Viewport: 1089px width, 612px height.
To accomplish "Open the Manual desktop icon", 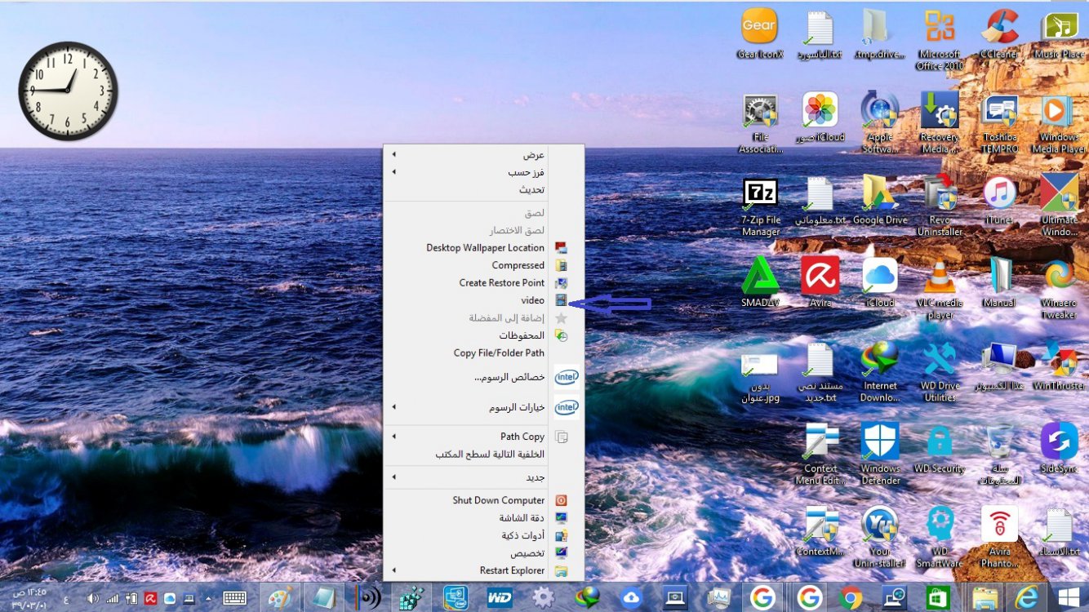I will 999,283.
